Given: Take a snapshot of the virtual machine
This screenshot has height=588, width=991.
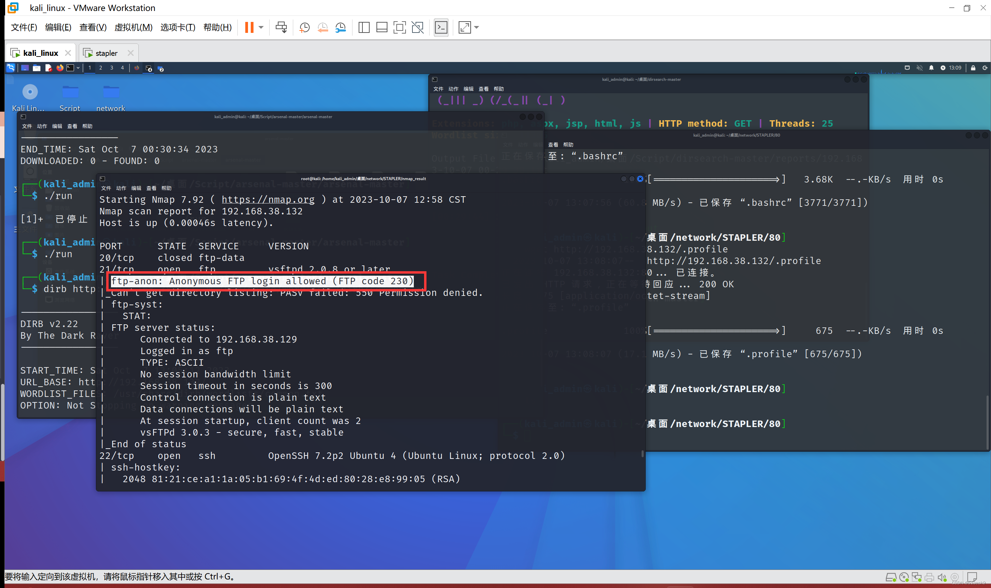Looking at the screenshot, I should (304, 27).
